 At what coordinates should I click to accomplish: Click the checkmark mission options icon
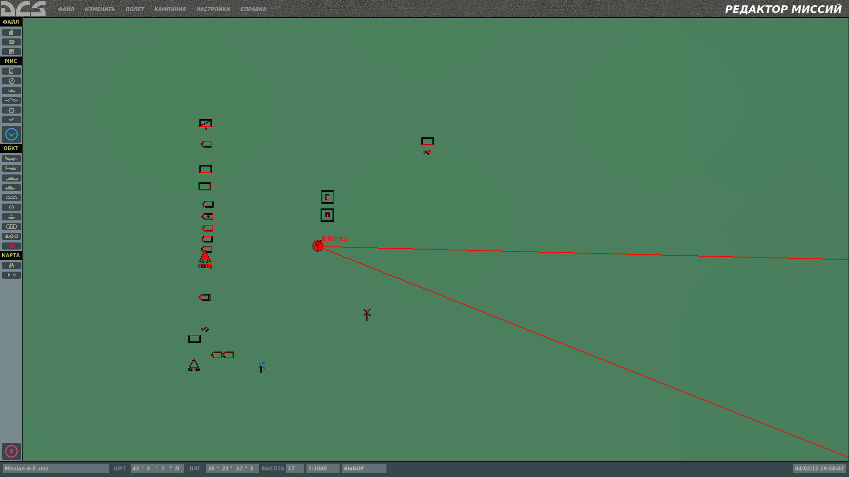11,120
